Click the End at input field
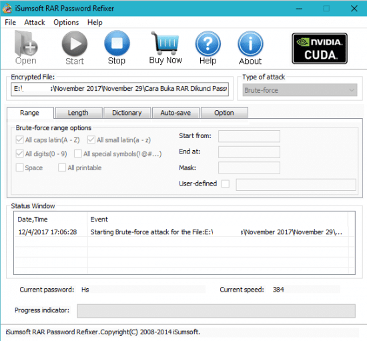 pyautogui.click(x=249, y=152)
